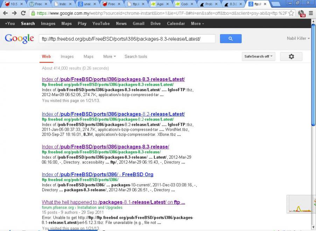Click the "About 414,000 results" text
The image size is (316, 231).
click(x=75, y=68)
